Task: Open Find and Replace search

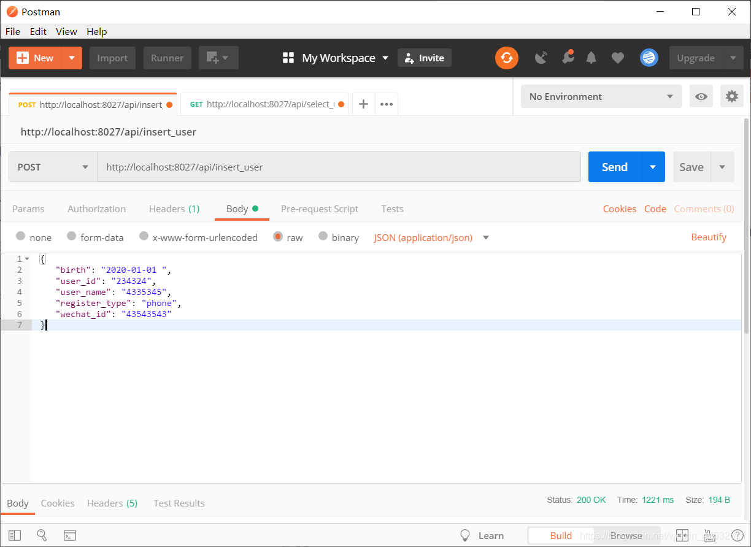Action: (x=42, y=535)
